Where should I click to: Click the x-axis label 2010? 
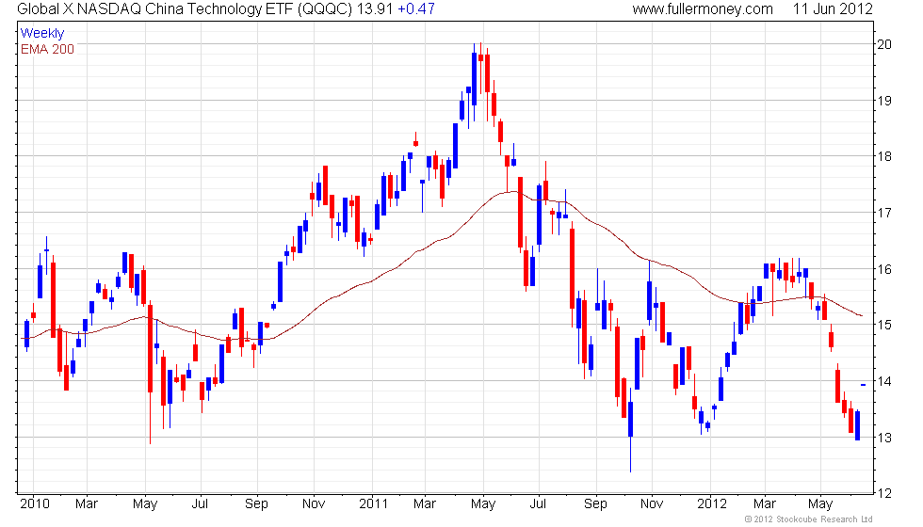35,504
